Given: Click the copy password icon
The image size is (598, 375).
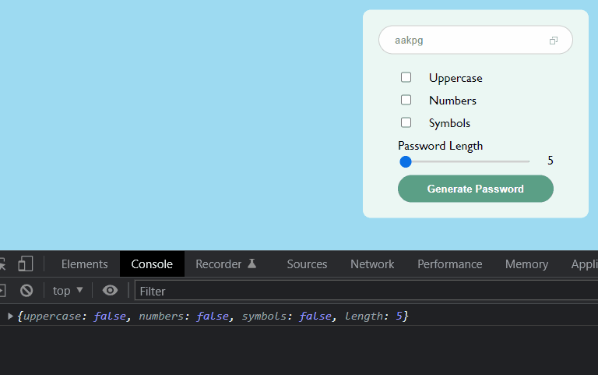Looking at the screenshot, I should [554, 41].
